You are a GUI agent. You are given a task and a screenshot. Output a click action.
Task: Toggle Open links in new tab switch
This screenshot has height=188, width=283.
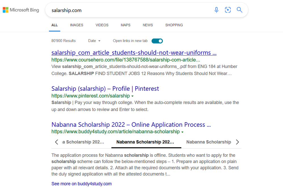tap(157, 41)
